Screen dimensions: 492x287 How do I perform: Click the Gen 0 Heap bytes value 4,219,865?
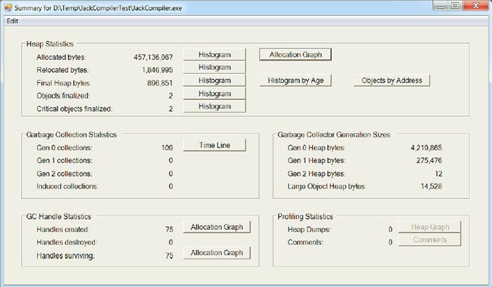pyautogui.click(x=426, y=148)
